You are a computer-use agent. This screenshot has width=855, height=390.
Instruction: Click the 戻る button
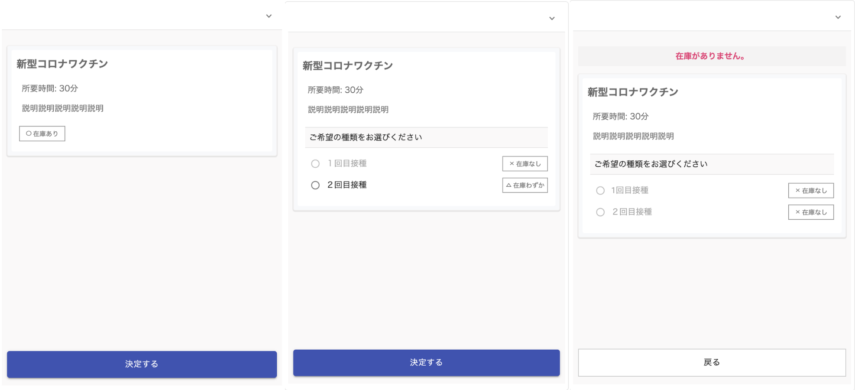tap(712, 362)
